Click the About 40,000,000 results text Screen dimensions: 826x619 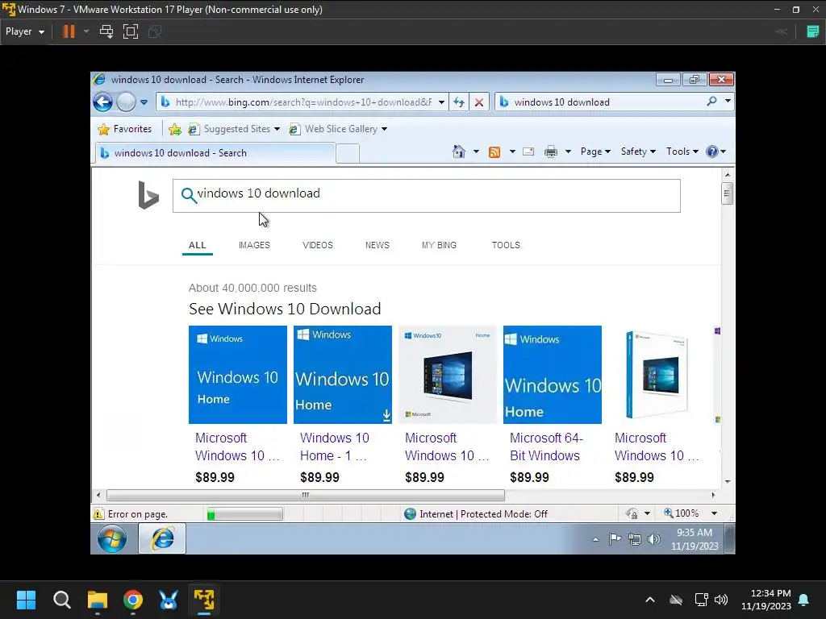[x=252, y=288]
